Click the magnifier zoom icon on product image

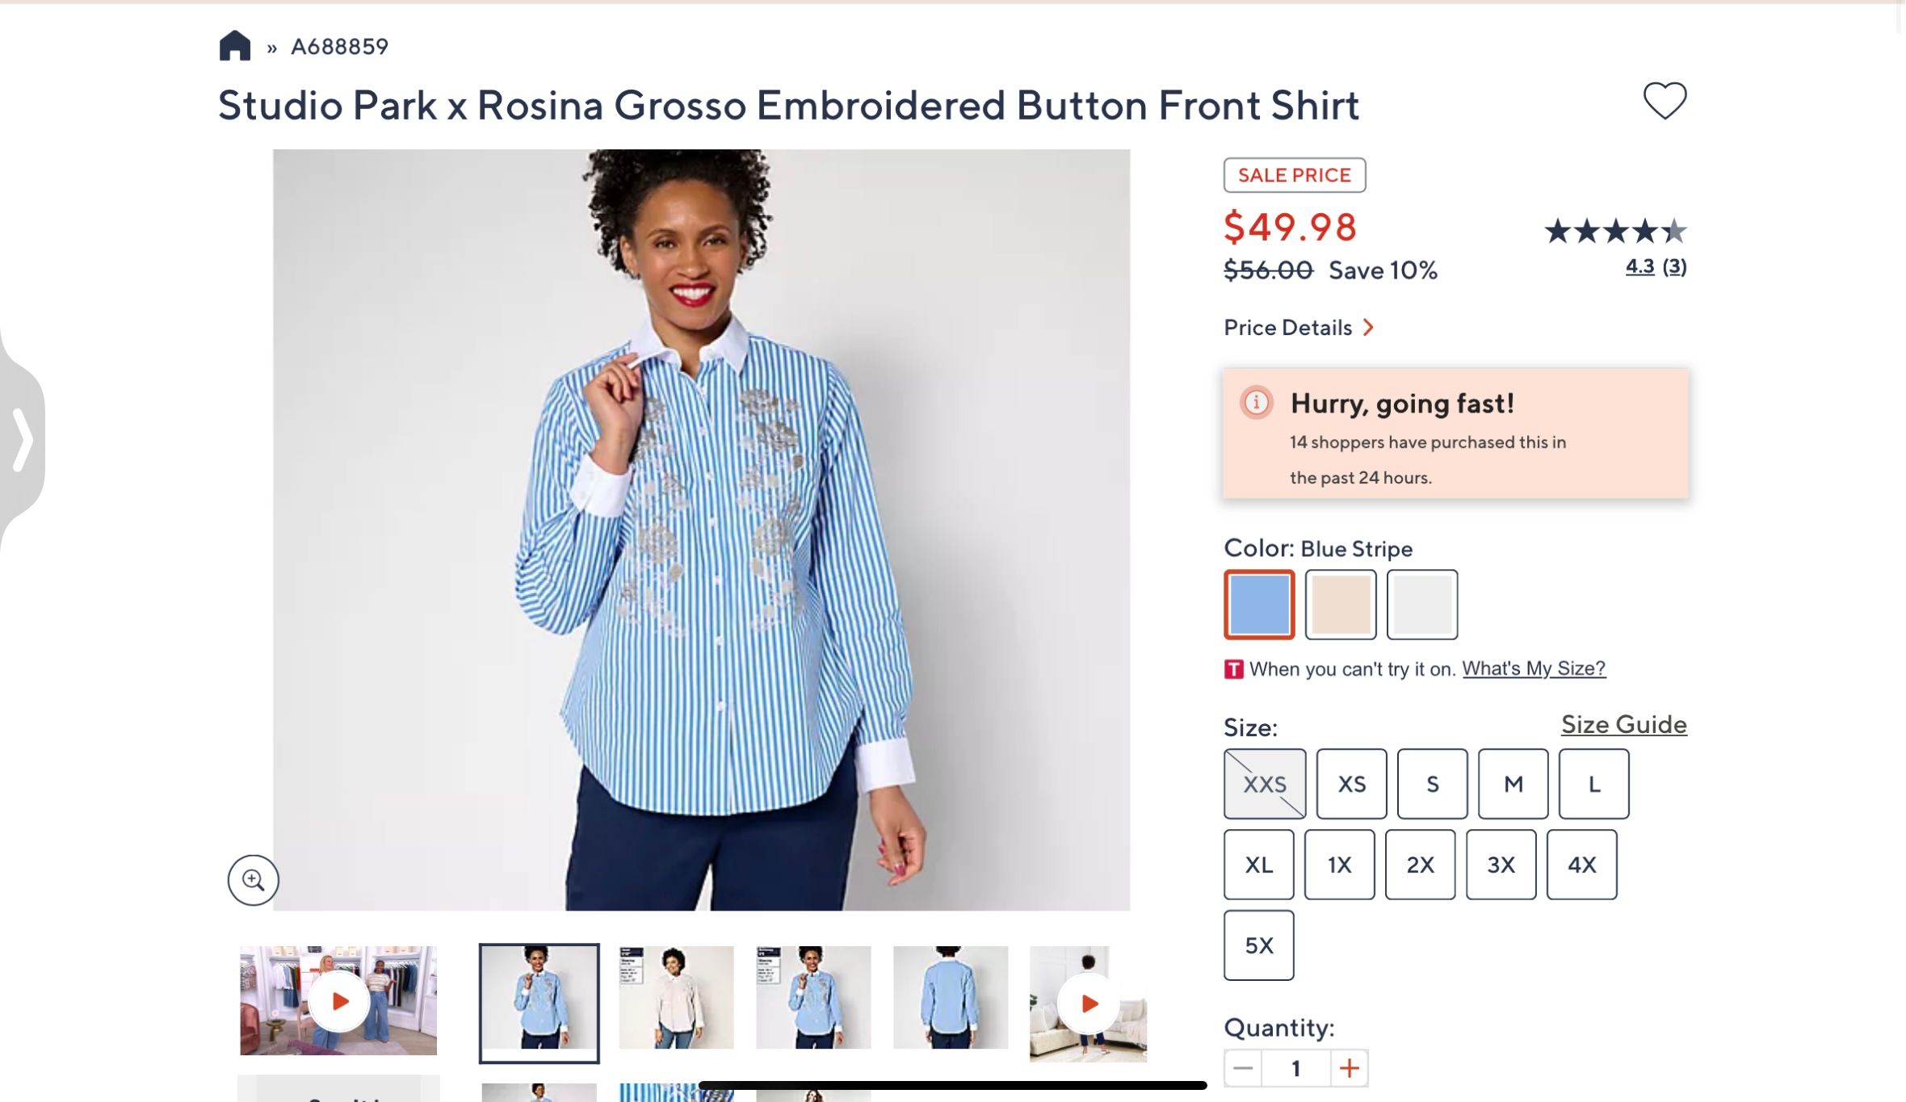(x=253, y=880)
